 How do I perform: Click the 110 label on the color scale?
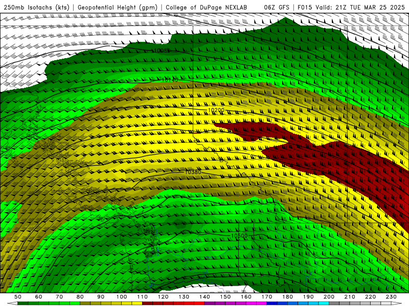click(143, 297)
